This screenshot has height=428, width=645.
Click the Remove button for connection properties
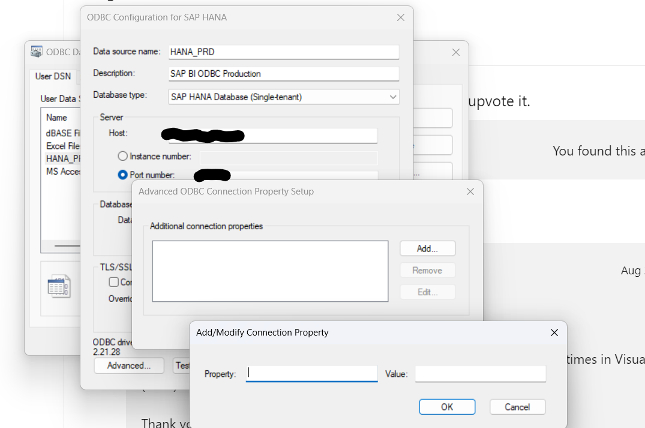point(427,270)
